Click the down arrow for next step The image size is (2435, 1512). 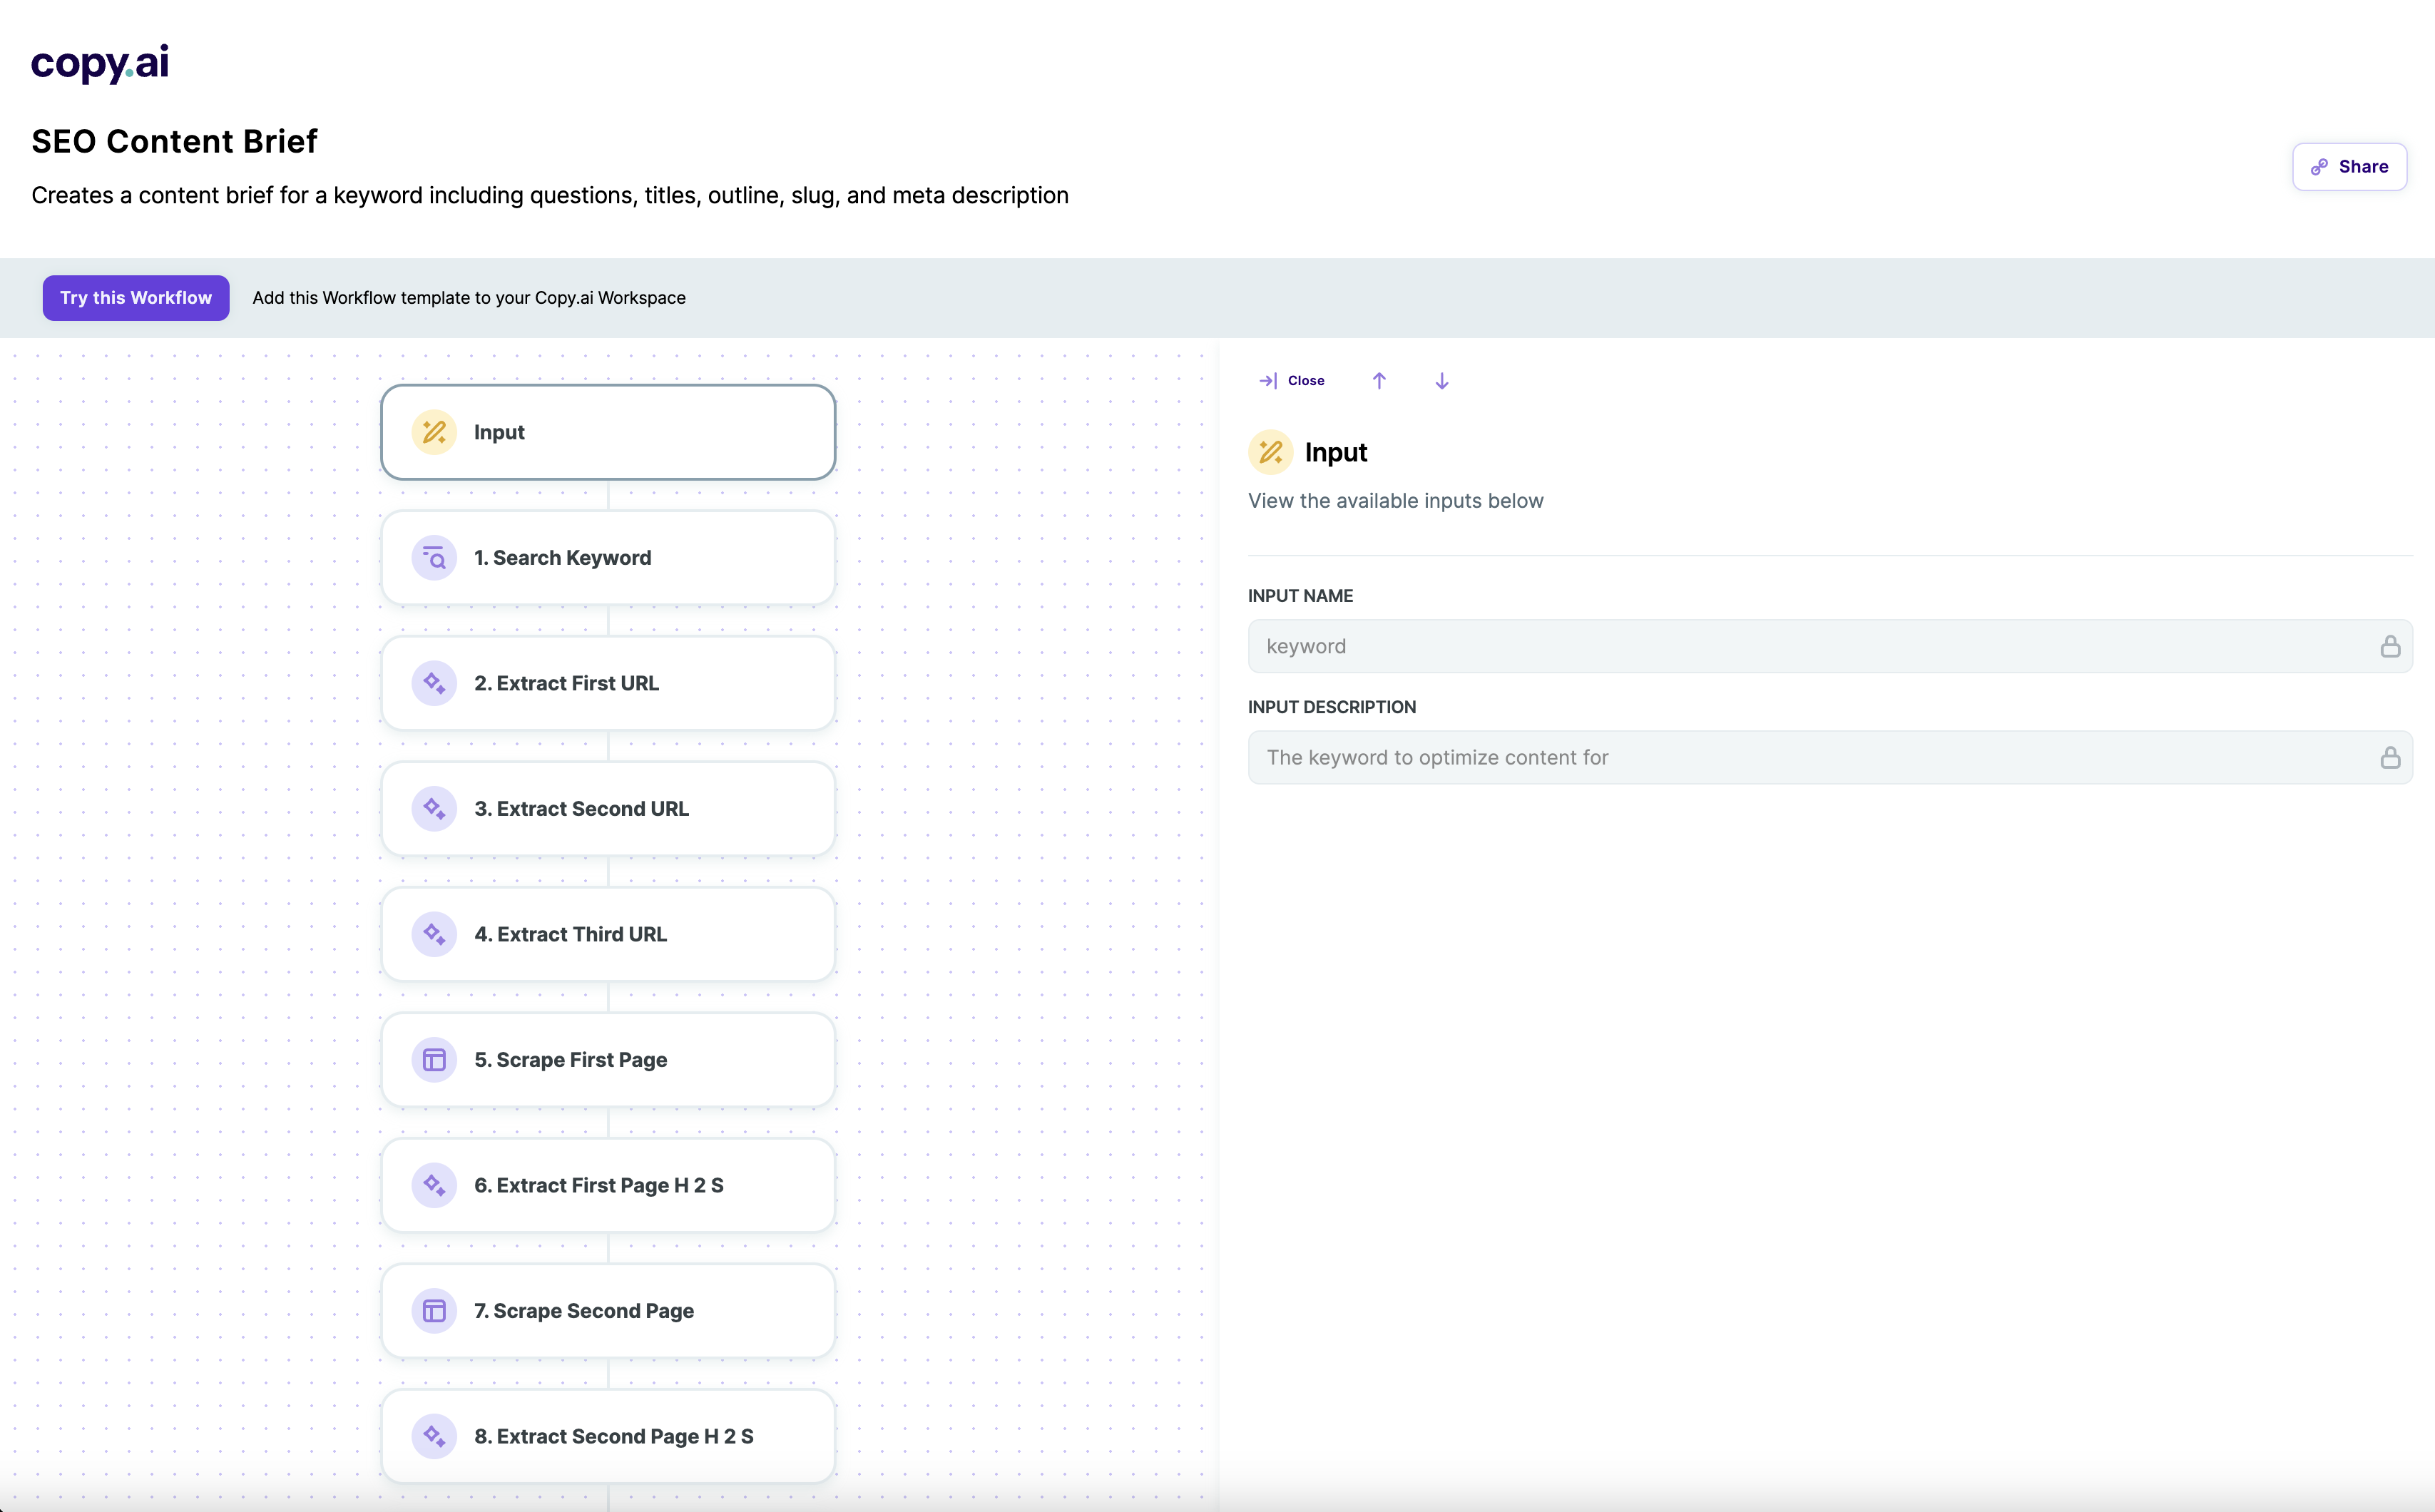coord(1441,381)
